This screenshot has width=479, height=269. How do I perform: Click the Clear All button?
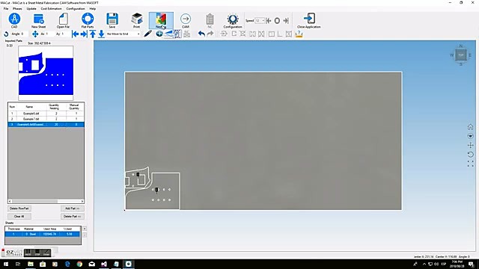click(19, 216)
